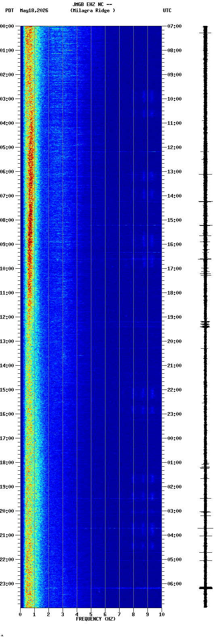Click the seismogram spike cluster near 19:00 UTC
Viewport: 223px width, 640px height.
205,324
